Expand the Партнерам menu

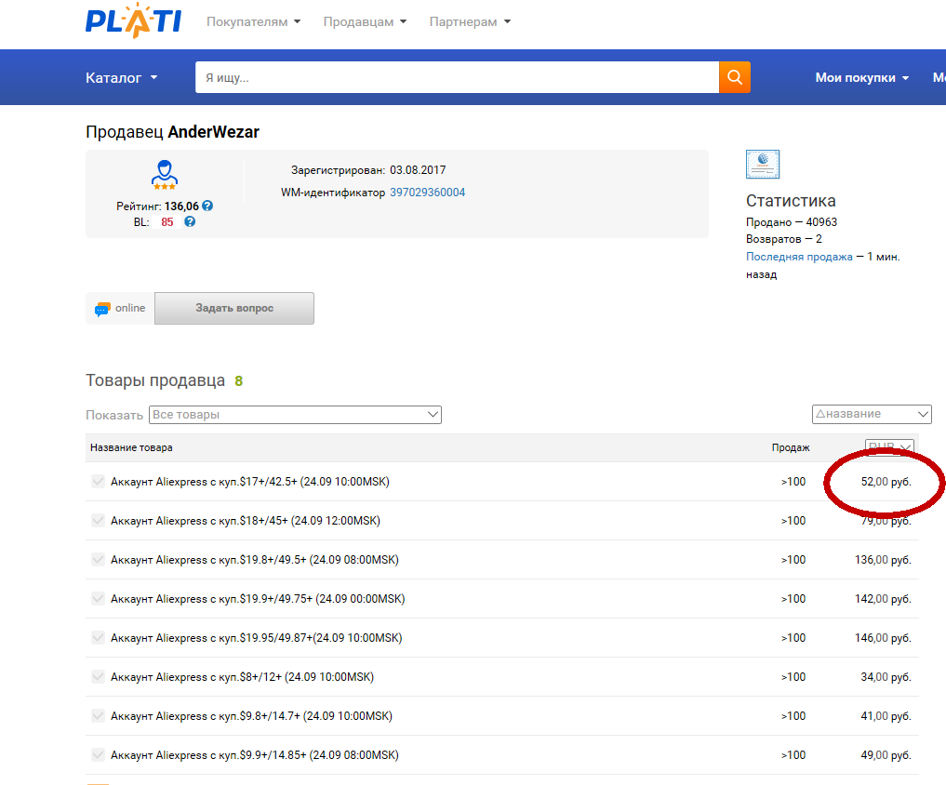[x=470, y=21]
